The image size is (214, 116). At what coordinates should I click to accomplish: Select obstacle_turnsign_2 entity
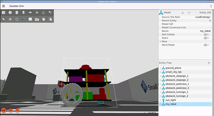click(177, 96)
